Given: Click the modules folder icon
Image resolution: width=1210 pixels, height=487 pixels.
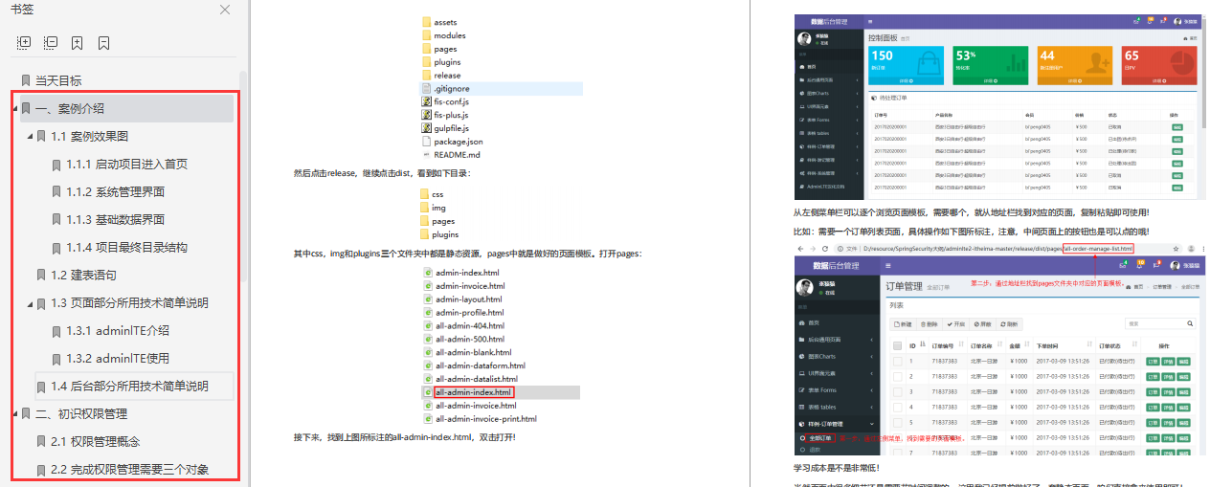Looking at the screenshot, I should [x=427, y=35].
